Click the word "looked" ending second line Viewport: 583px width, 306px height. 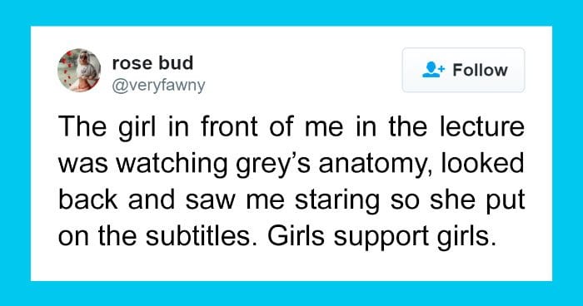[x=482, y=163]
